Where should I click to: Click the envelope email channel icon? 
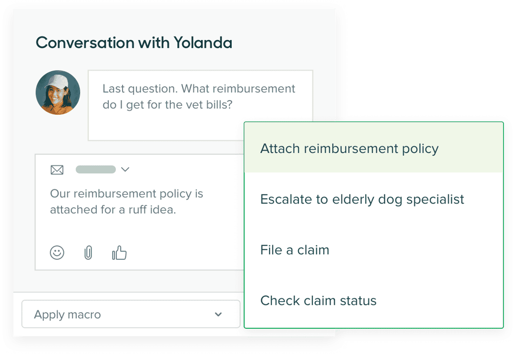[x=57, y=170]
